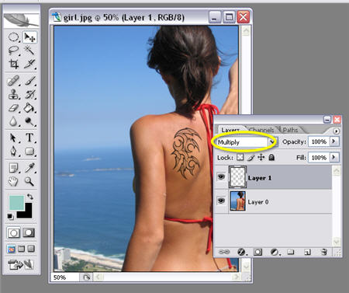This screenshot has height=293, width=349.
Task: Switch to Quick Mask mode
Action: (x=29, y=233)
